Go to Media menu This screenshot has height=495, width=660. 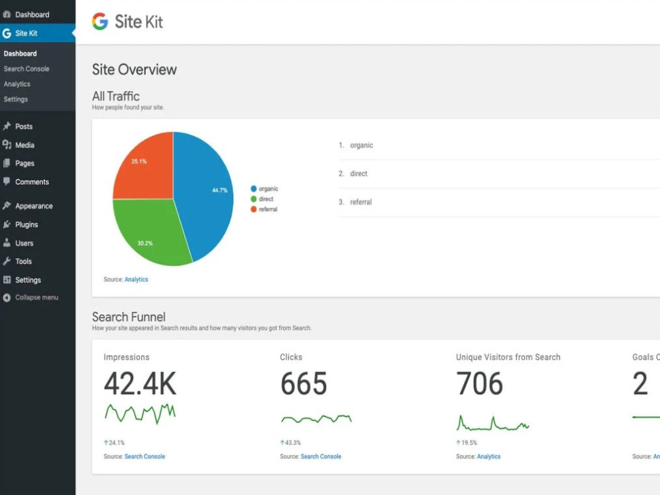click(38, 145)
